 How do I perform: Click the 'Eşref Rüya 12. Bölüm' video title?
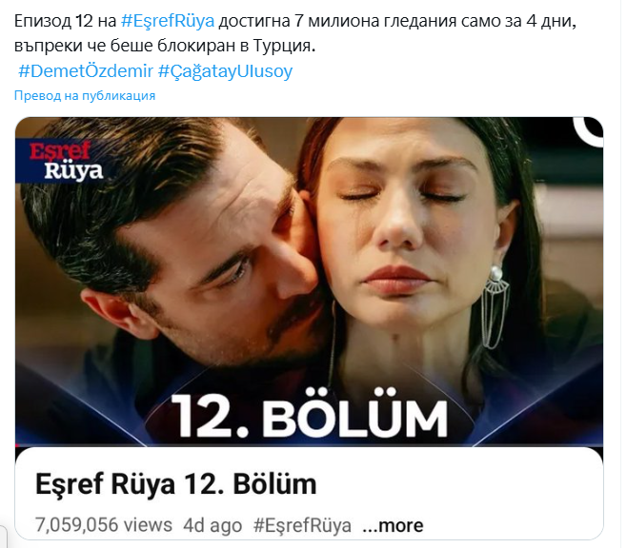point(176,483)
